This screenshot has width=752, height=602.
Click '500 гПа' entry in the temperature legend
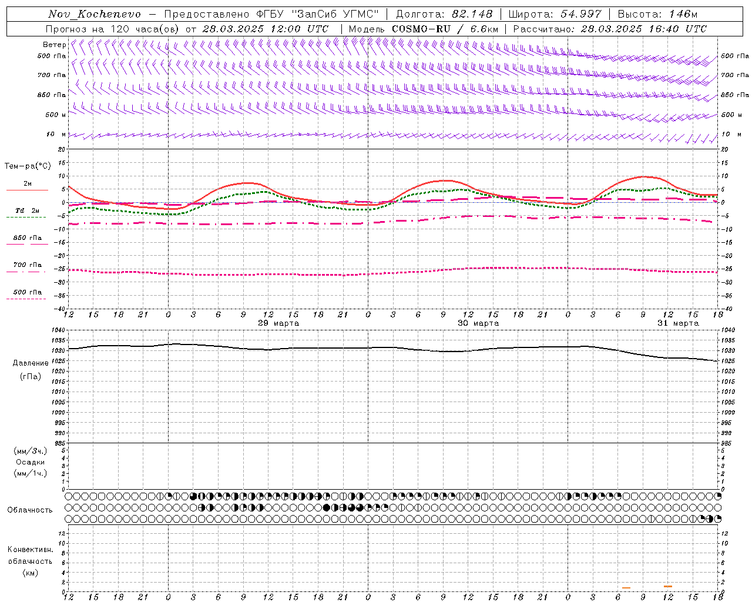(x=27, y=292)
